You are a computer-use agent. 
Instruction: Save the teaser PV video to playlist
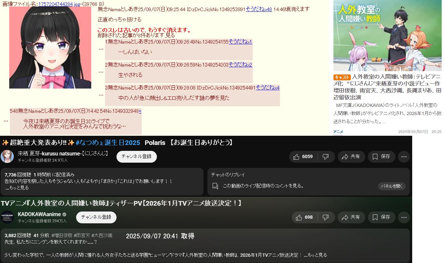click(381, 217)
